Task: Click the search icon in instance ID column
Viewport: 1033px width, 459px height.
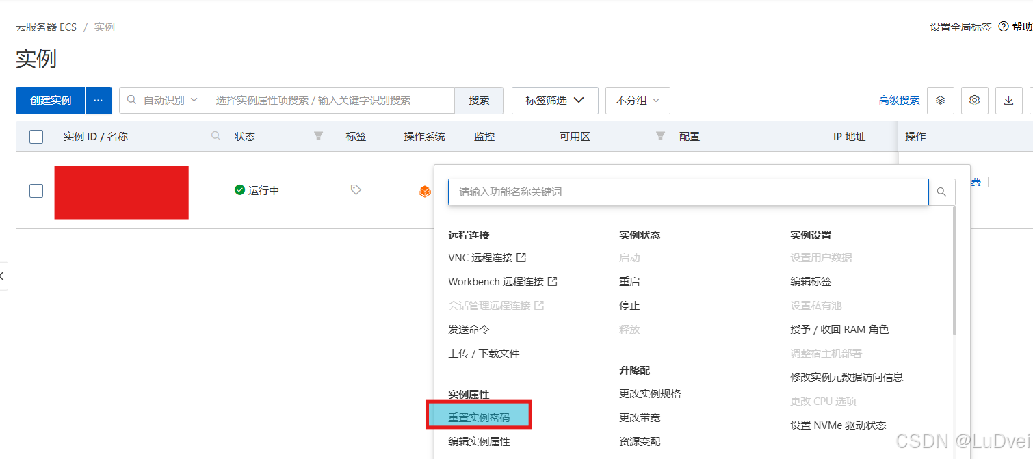Action: [216, 136]
